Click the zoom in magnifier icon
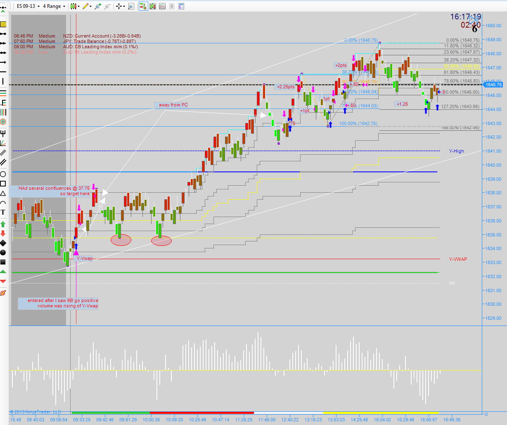Image resolution: width=507 pixels, height=425 pixels. point(98,6)
